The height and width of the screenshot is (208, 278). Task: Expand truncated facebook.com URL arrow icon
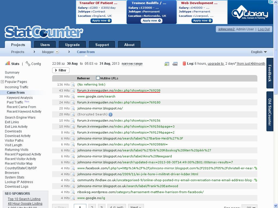pyautogui.click(x=255, y=168)
